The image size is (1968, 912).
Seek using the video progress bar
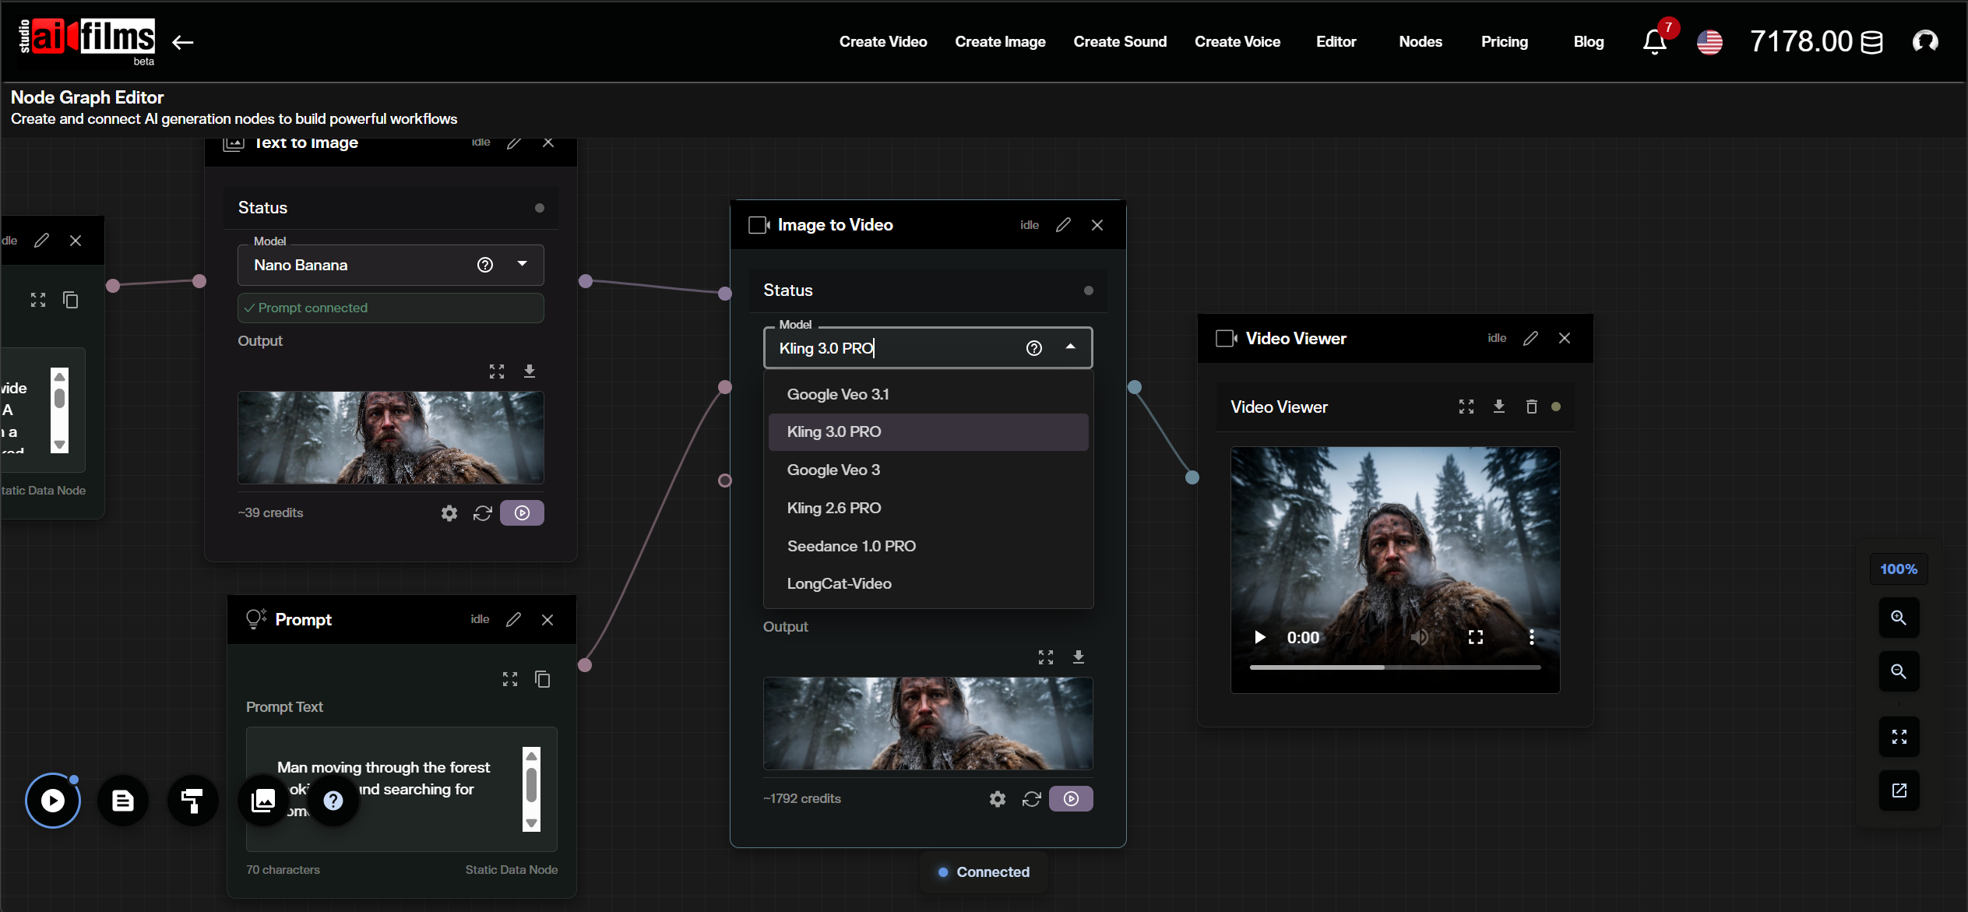(x=1394, y=667)
